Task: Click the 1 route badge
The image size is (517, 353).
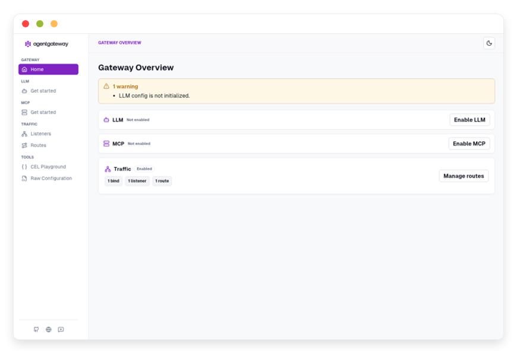Action: [162, 181]
